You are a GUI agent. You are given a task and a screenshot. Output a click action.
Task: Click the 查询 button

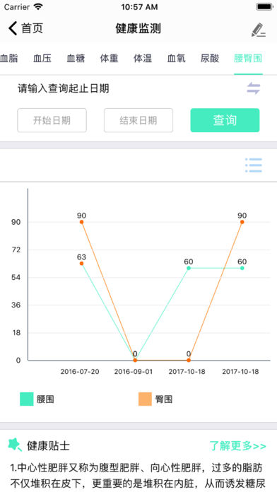click(x=225, y=120)
